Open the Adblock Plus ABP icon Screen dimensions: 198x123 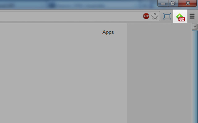coord(146,16)
